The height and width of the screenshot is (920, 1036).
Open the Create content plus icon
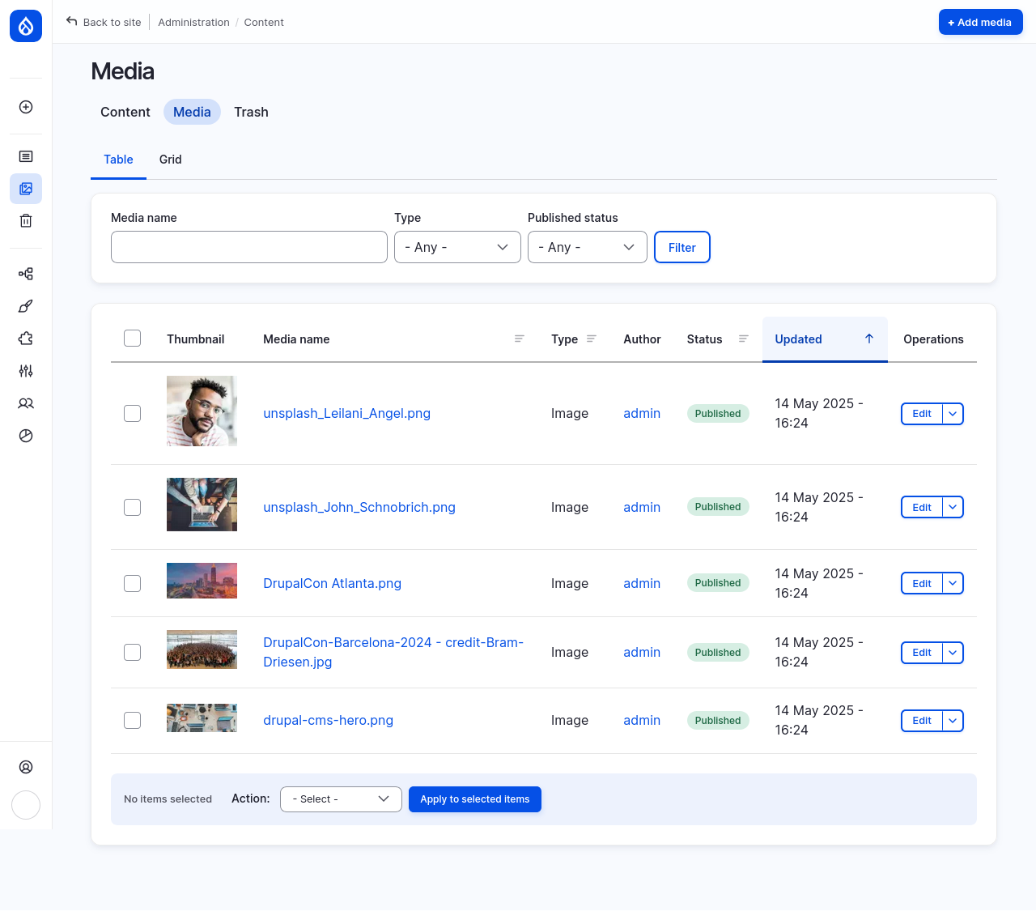pyautogui.click(x=25, y=106)
